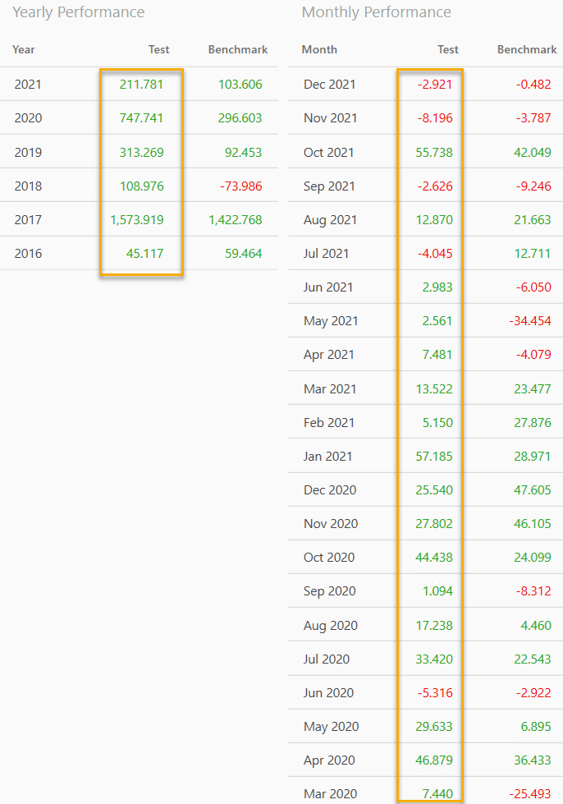Click the Yearly Performance section title
563x804 pixels.
79,12
